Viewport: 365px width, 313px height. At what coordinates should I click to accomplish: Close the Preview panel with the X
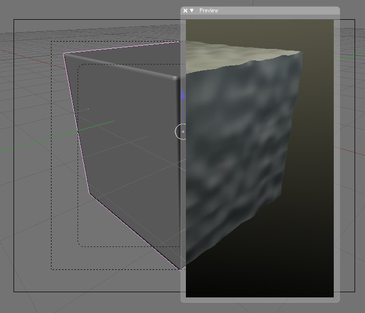185,10
